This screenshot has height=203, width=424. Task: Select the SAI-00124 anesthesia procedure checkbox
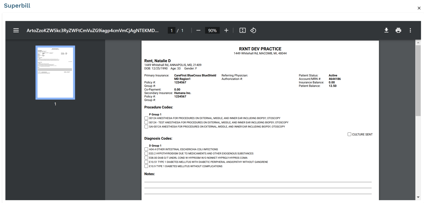(x=146, y=127)
